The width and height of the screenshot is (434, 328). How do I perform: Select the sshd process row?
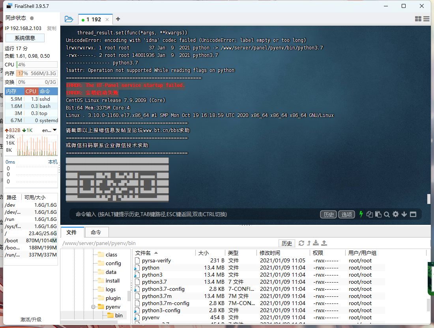pos(31,99)
